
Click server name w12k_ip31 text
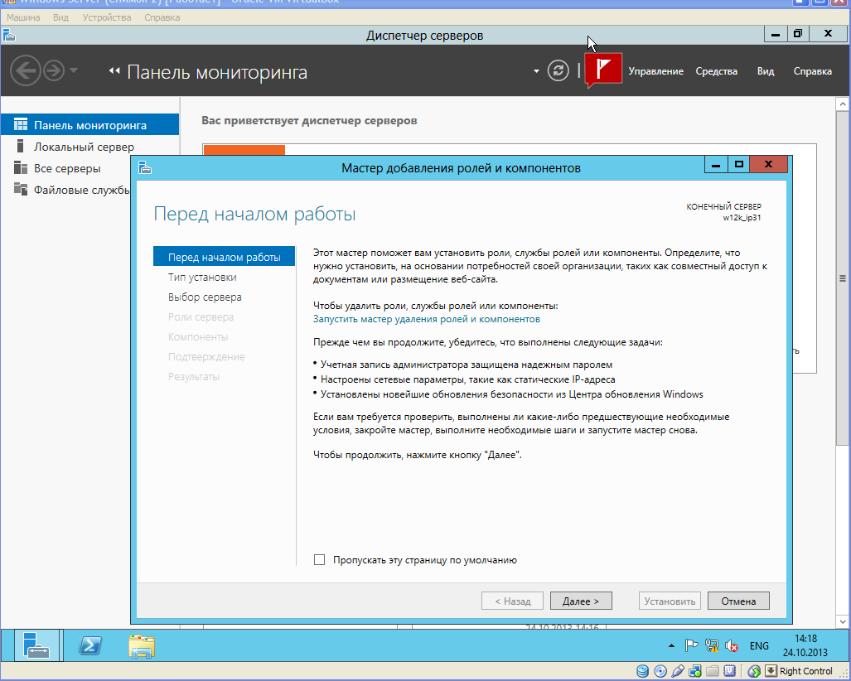[x=742, y=218]
